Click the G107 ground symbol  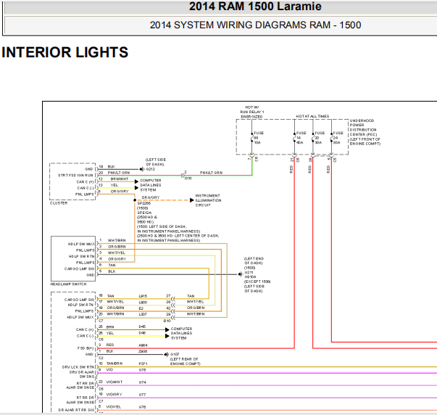click(x=167, y=354)
